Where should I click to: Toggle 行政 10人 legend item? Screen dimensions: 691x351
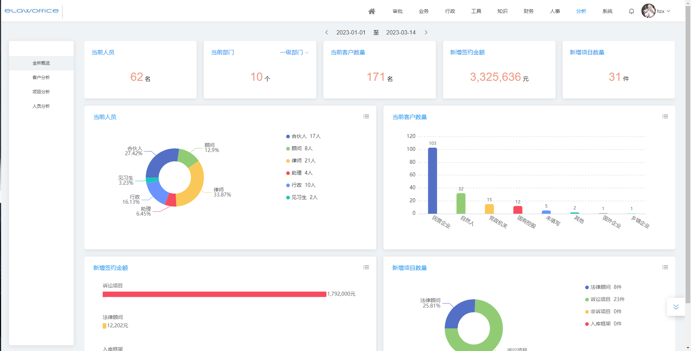(x=301, y=185)
